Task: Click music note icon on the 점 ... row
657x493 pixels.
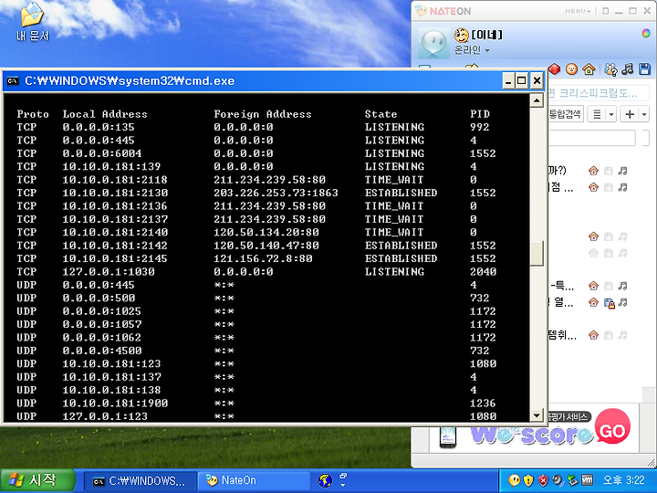Action: (x=623, y=187)
